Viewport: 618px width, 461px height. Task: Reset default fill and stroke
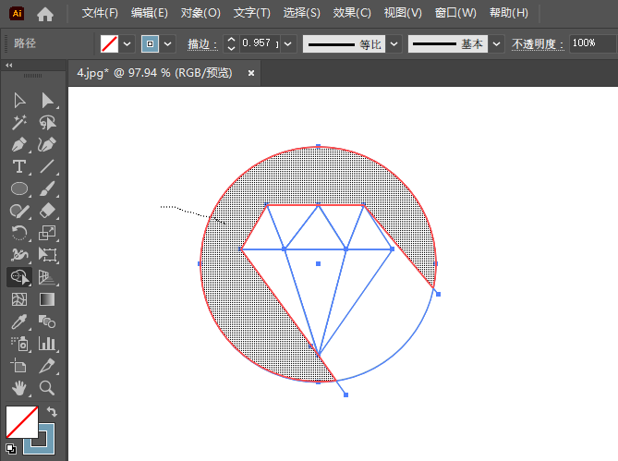pyautogui.click(x=11, y=448)
